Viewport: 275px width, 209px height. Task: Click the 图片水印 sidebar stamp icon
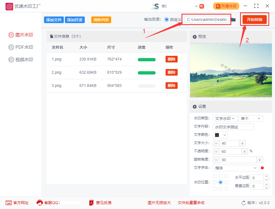click(x=11, y=35)
